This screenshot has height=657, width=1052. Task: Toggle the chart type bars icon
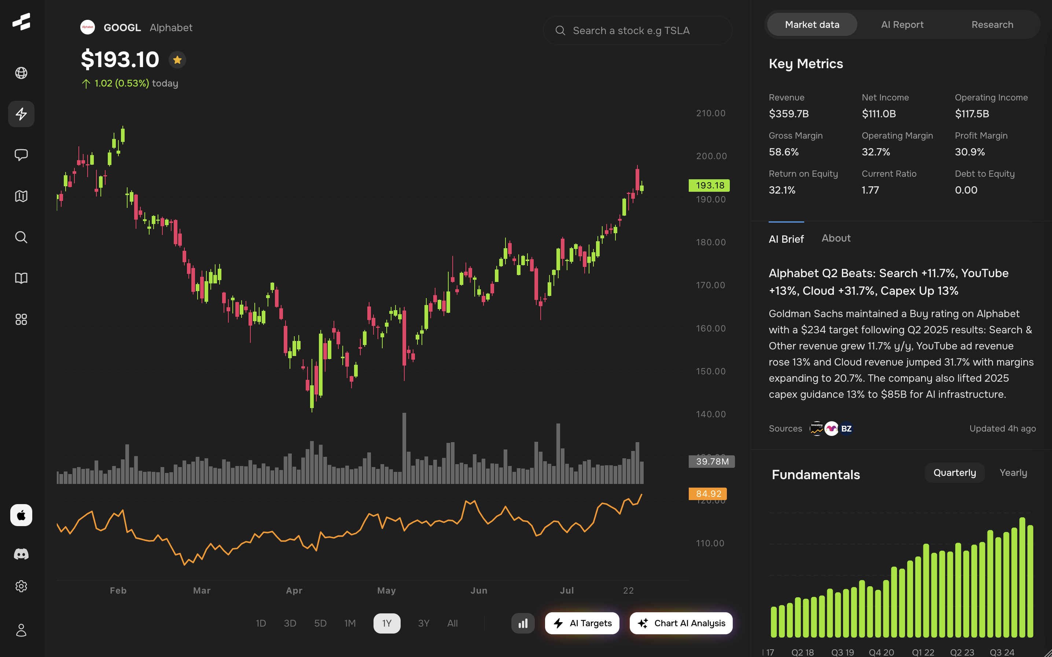point(523,624)
